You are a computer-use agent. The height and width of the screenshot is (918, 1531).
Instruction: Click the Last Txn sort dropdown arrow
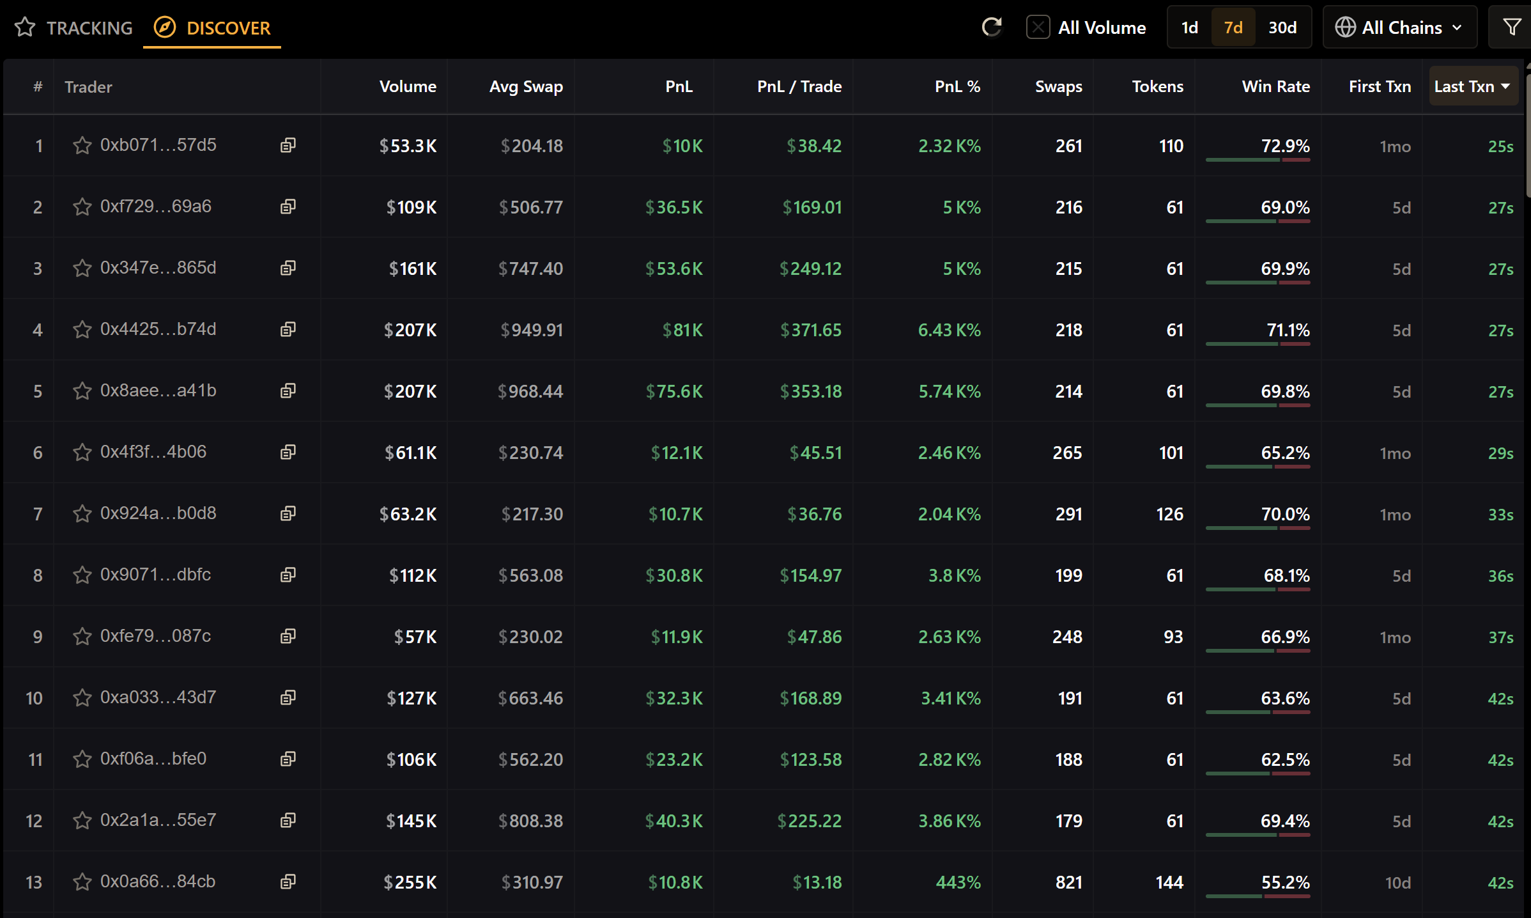1505,86
